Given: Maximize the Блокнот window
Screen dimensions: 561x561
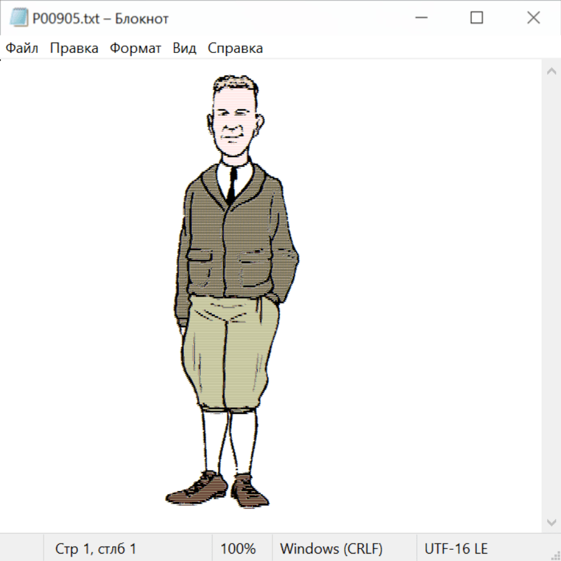Looking at the screenshot, I should 476,18.
